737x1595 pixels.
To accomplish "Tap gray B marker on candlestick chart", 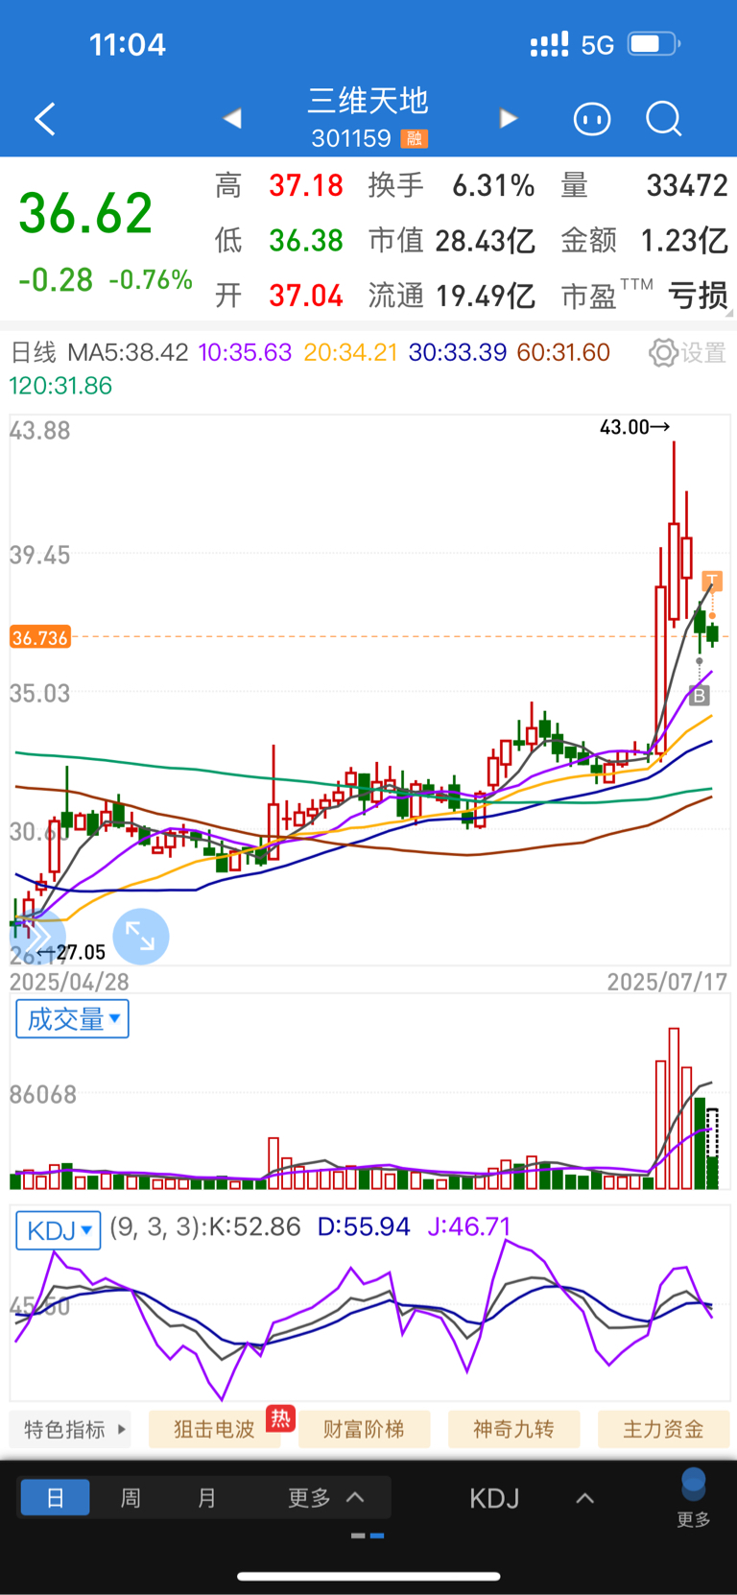I will (700, 695).
